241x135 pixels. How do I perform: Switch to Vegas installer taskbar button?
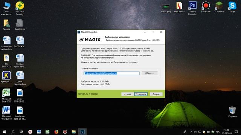pyautogui.click(x=82, y=132)
